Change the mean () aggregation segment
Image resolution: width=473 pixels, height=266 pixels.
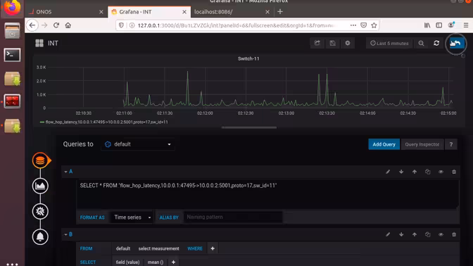tap(156, 262)
